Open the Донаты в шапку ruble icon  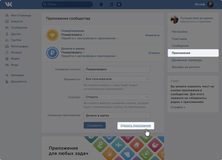pos(53,53)
